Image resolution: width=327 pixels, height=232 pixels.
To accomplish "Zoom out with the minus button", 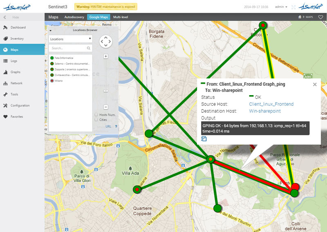I will pos(106,107).
